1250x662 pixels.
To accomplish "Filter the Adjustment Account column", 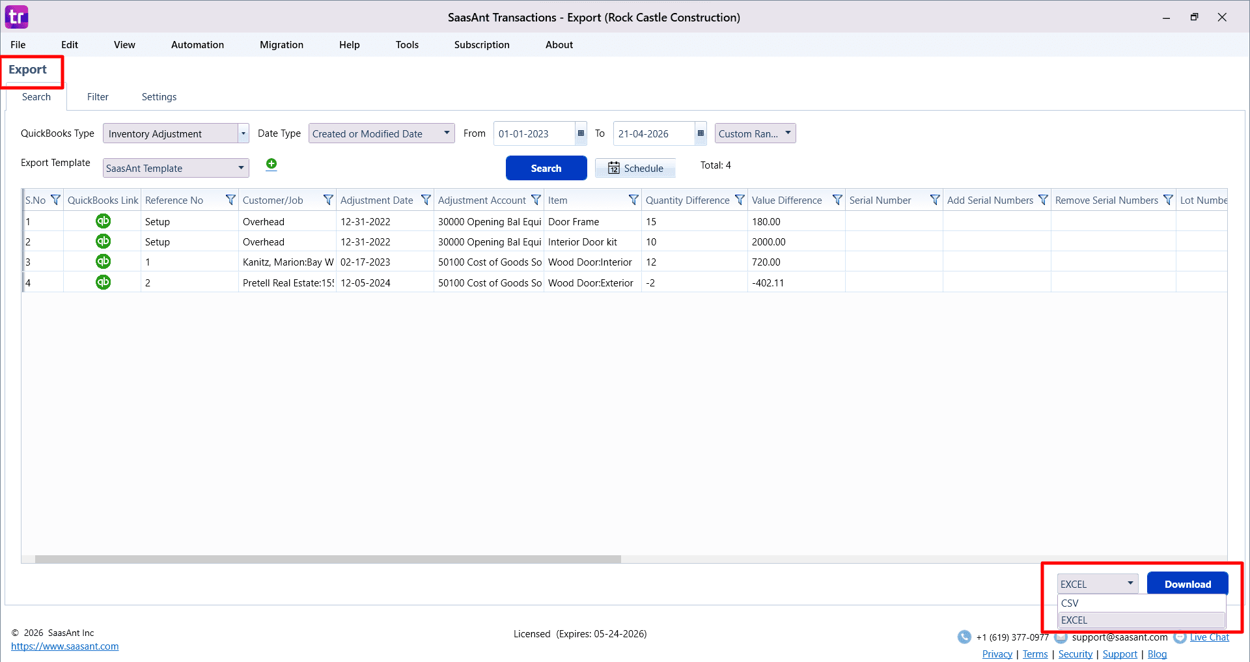I will point(536,200).
